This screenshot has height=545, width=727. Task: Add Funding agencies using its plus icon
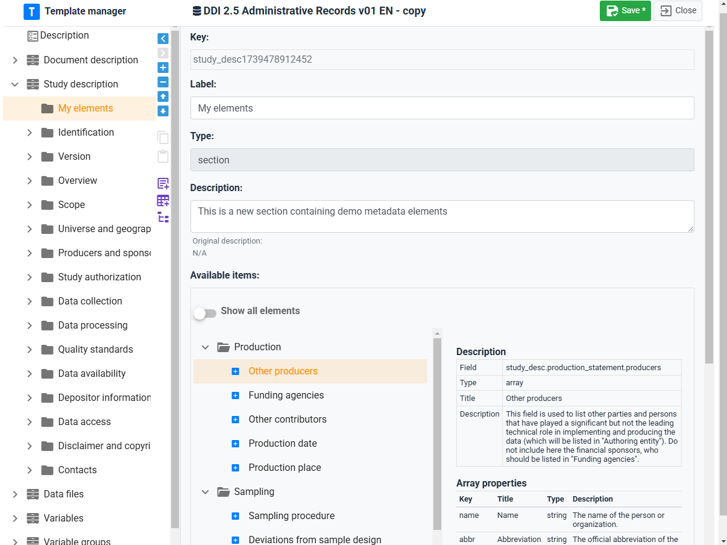[x=236, y=395]
